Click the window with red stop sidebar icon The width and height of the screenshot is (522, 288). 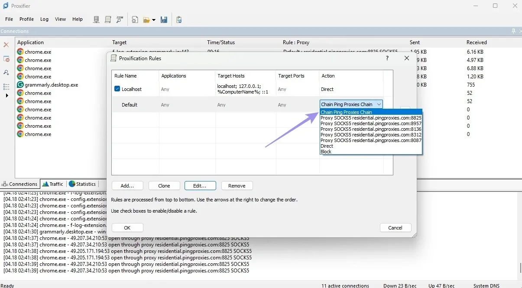[x=6, y=58]
